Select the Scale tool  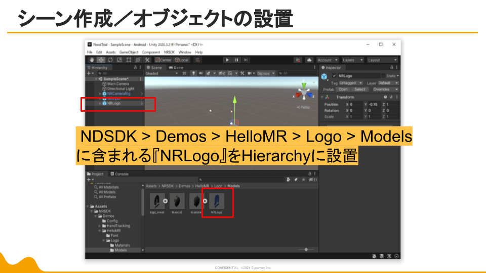click(x=119, y=60)
